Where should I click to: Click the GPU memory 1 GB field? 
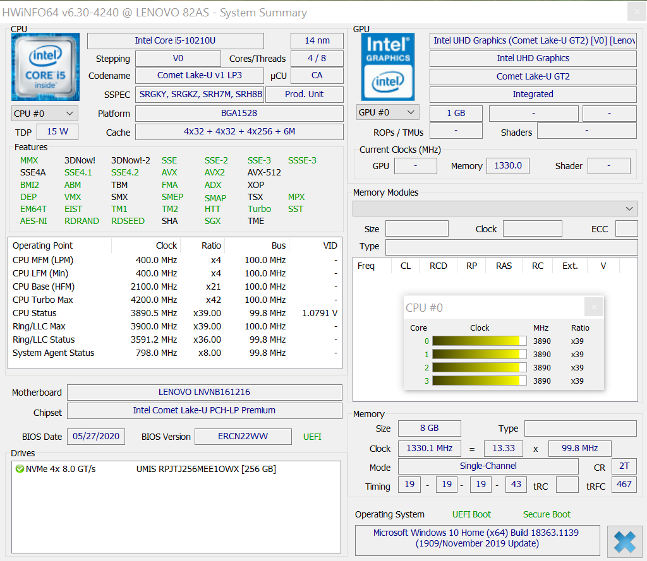456,114
